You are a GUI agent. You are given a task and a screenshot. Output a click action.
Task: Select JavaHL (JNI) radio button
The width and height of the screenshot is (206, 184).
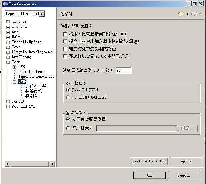click(x=68, y=90)
